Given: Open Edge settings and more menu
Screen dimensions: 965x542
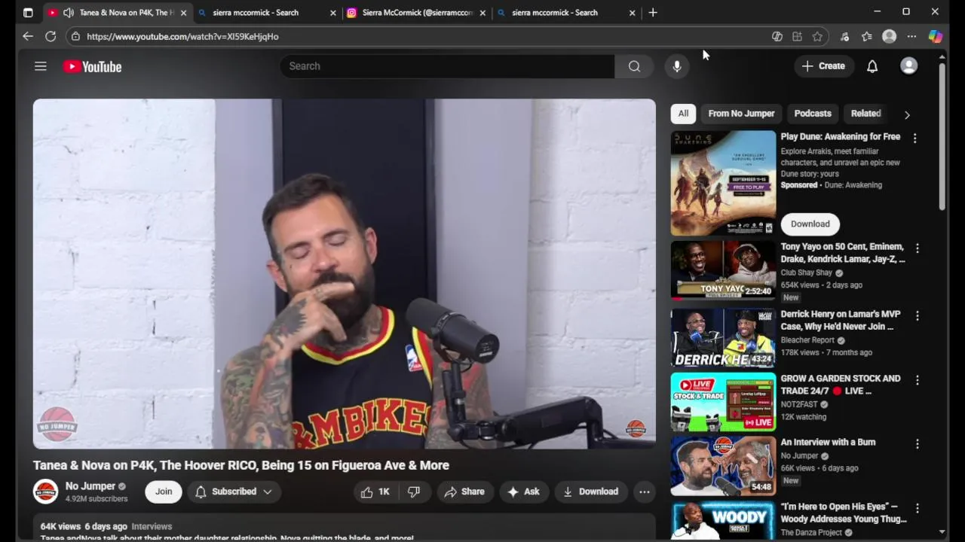Looking at the screenshot, I should [911, 36].
